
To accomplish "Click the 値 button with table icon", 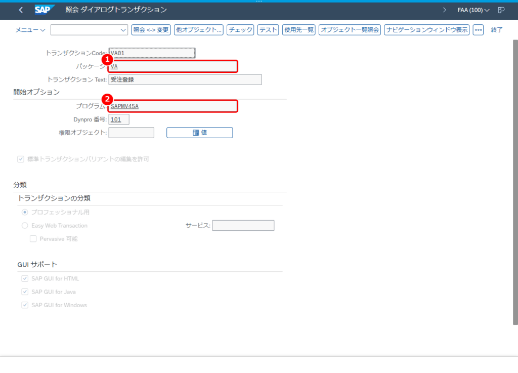I will coord(199,133).
